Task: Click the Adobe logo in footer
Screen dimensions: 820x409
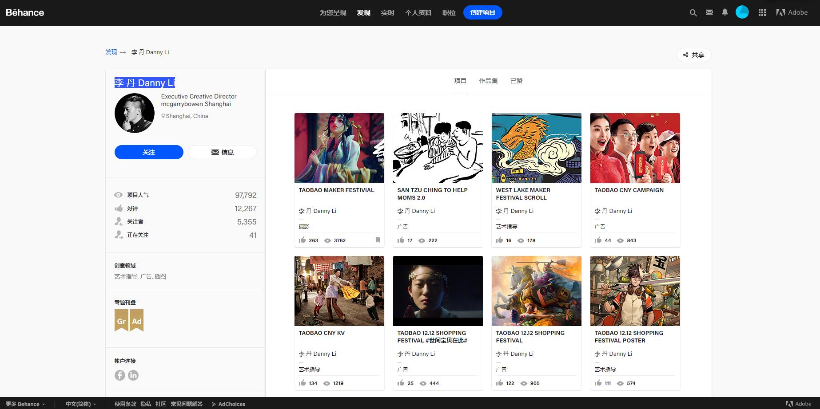Action: [798, 404]
